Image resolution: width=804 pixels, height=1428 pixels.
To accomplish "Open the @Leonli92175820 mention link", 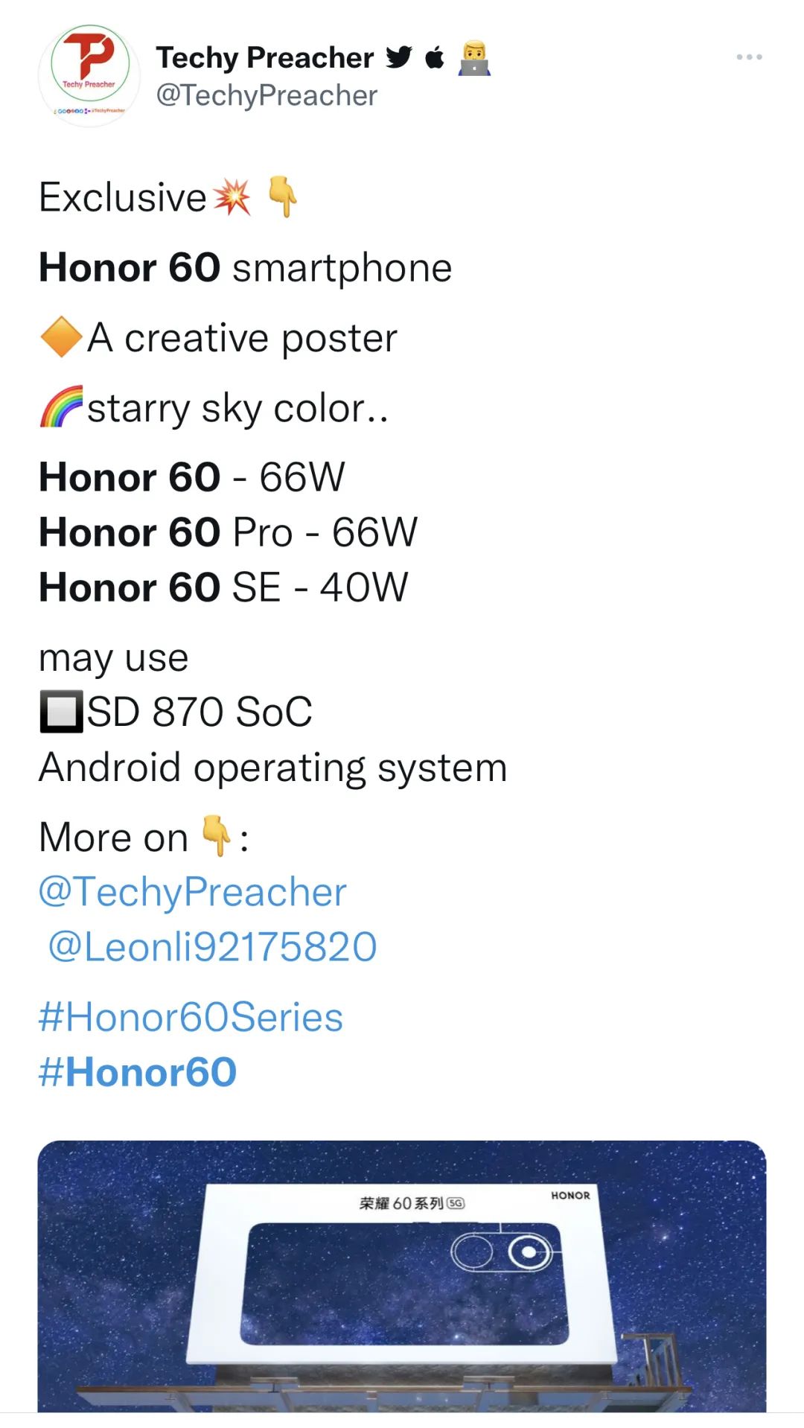I will pyautogui.click(x=212, y=947).
